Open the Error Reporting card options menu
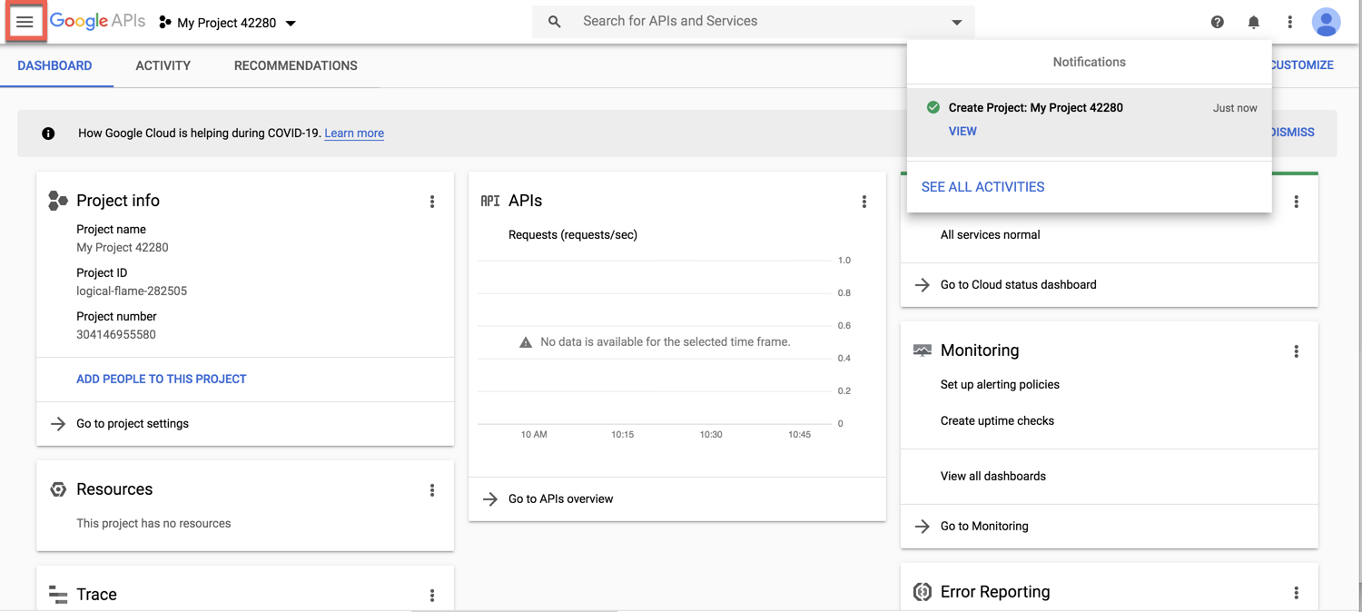 (1297, 593)
